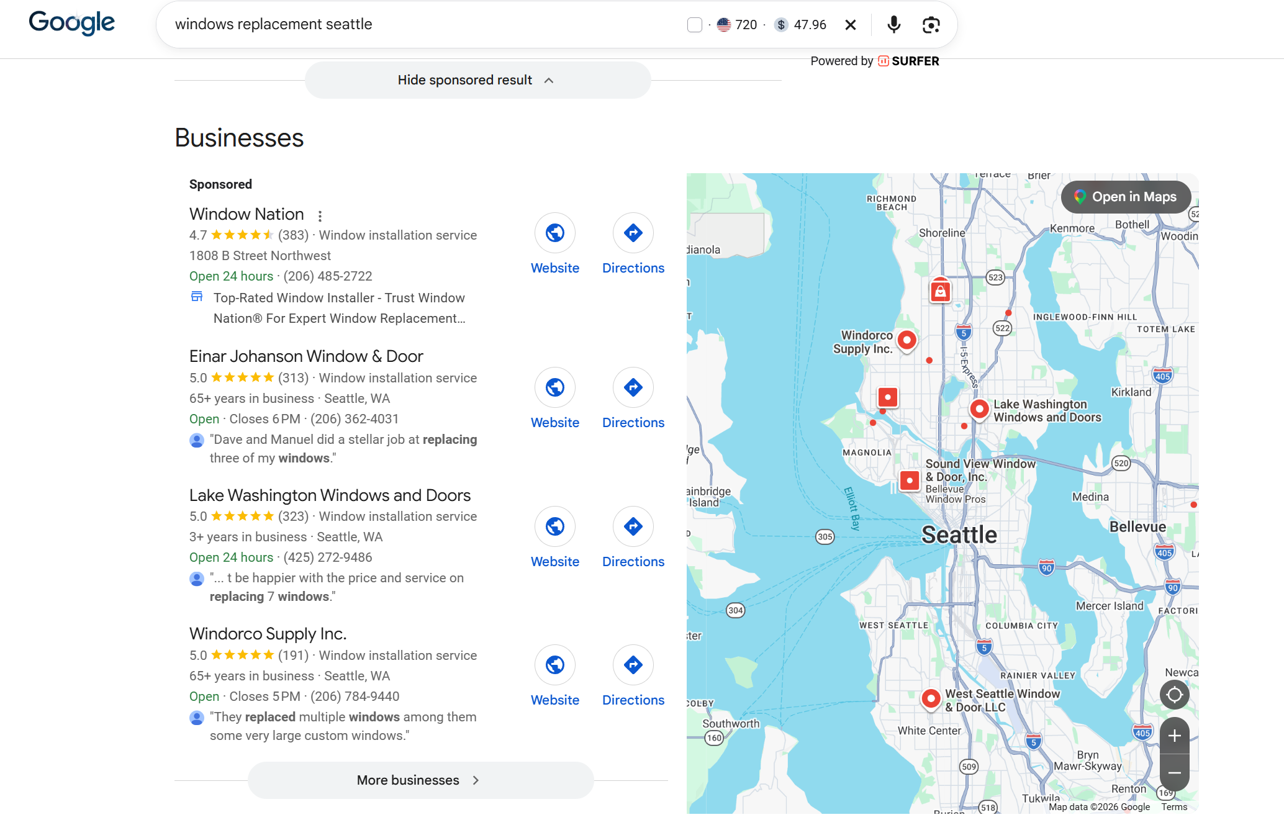The image size is (1284, 825).
Task: Click West Seattle Window & Door map pin
Action: [x=931, y=699]
